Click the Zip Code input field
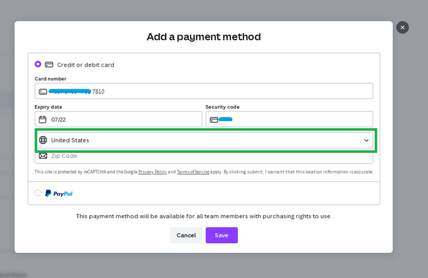 coord(208,156)
